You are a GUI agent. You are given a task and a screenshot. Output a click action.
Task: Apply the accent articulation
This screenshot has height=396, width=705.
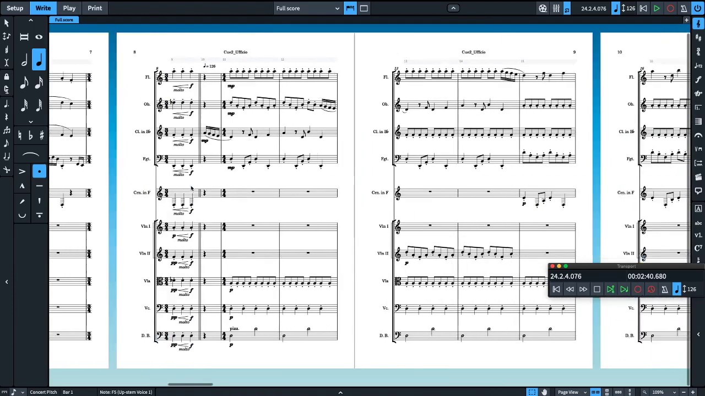pyautogui.click(x=22, y=172)
